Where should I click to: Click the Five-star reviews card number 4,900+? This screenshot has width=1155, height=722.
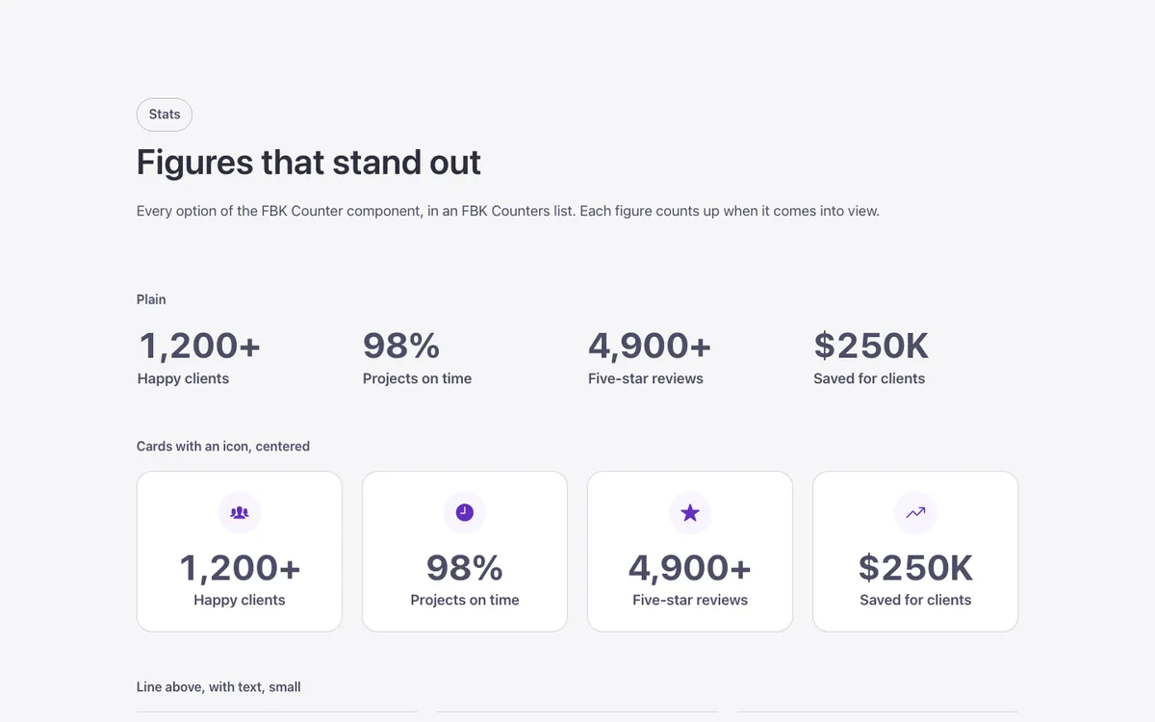690,568
